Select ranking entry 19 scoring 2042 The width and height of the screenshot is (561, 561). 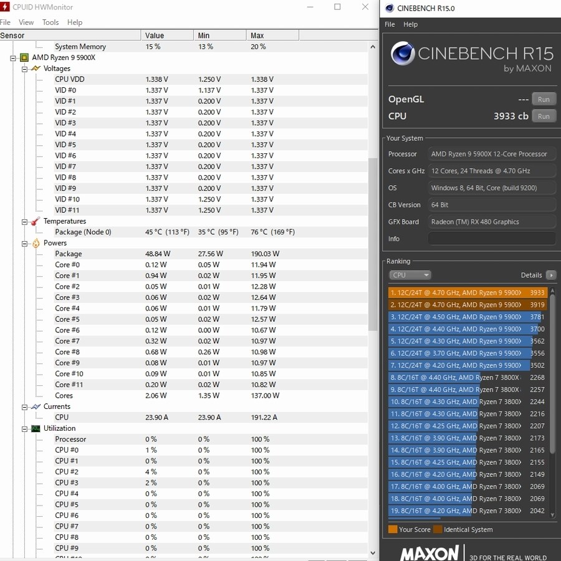point(468,511)
